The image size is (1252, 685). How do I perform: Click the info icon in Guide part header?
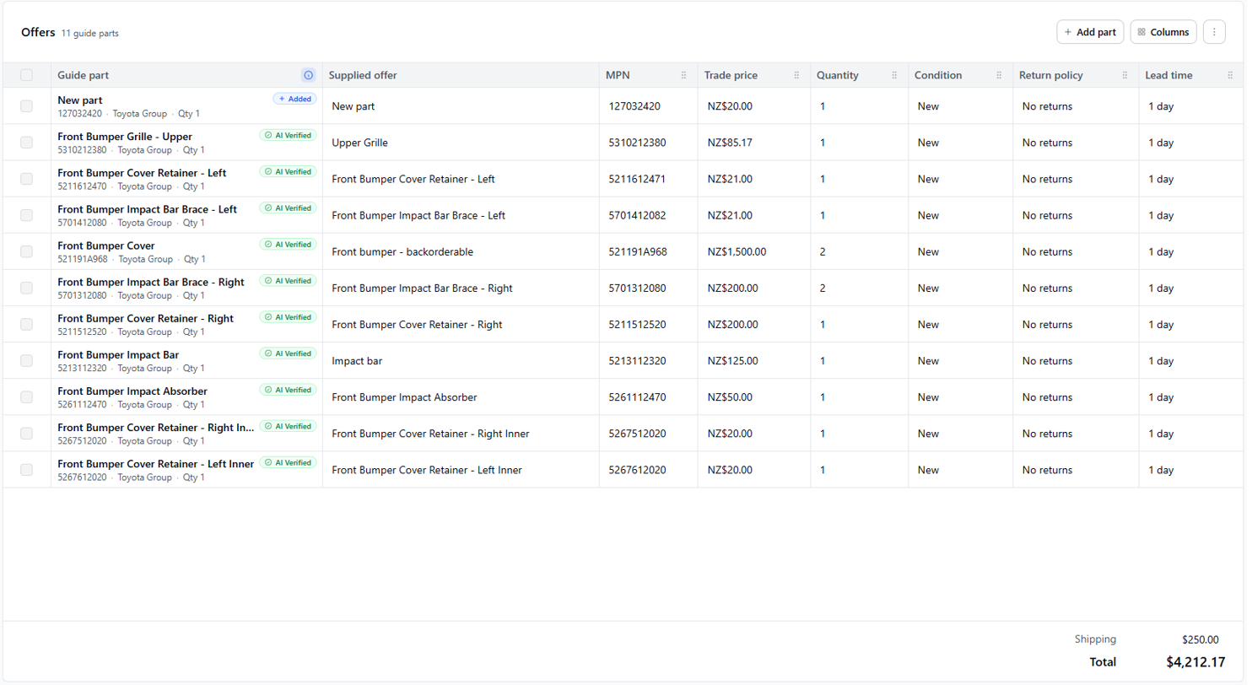[308, 75]
